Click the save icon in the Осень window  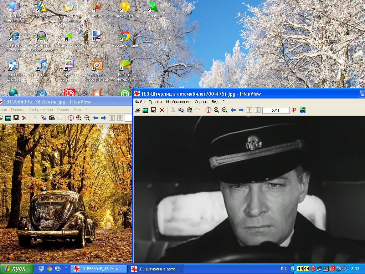[16, 118]
